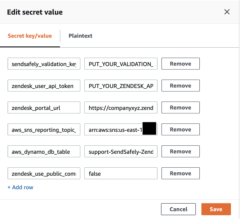240x219 pixels.
Task: Remove the zendesk_user_api_token row
Action: pyautogui.click(x=180, y=86)
